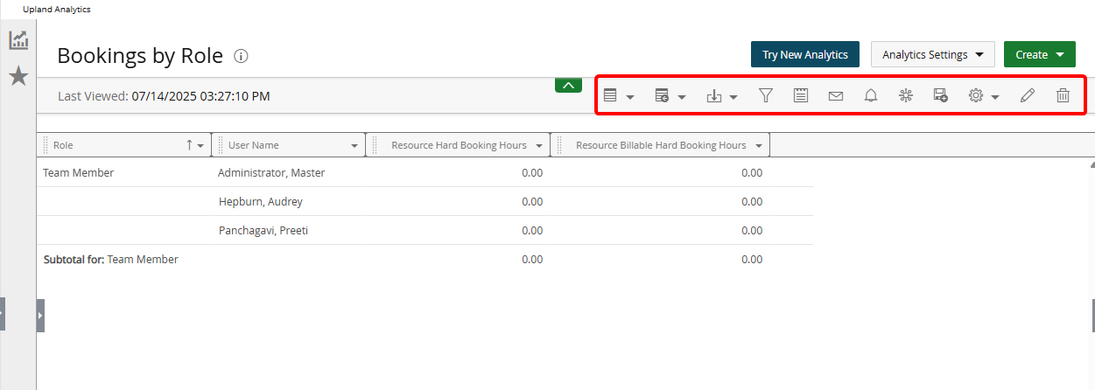
Task: Expand the green Create dropdown
Action: [x=1039, y=54]
